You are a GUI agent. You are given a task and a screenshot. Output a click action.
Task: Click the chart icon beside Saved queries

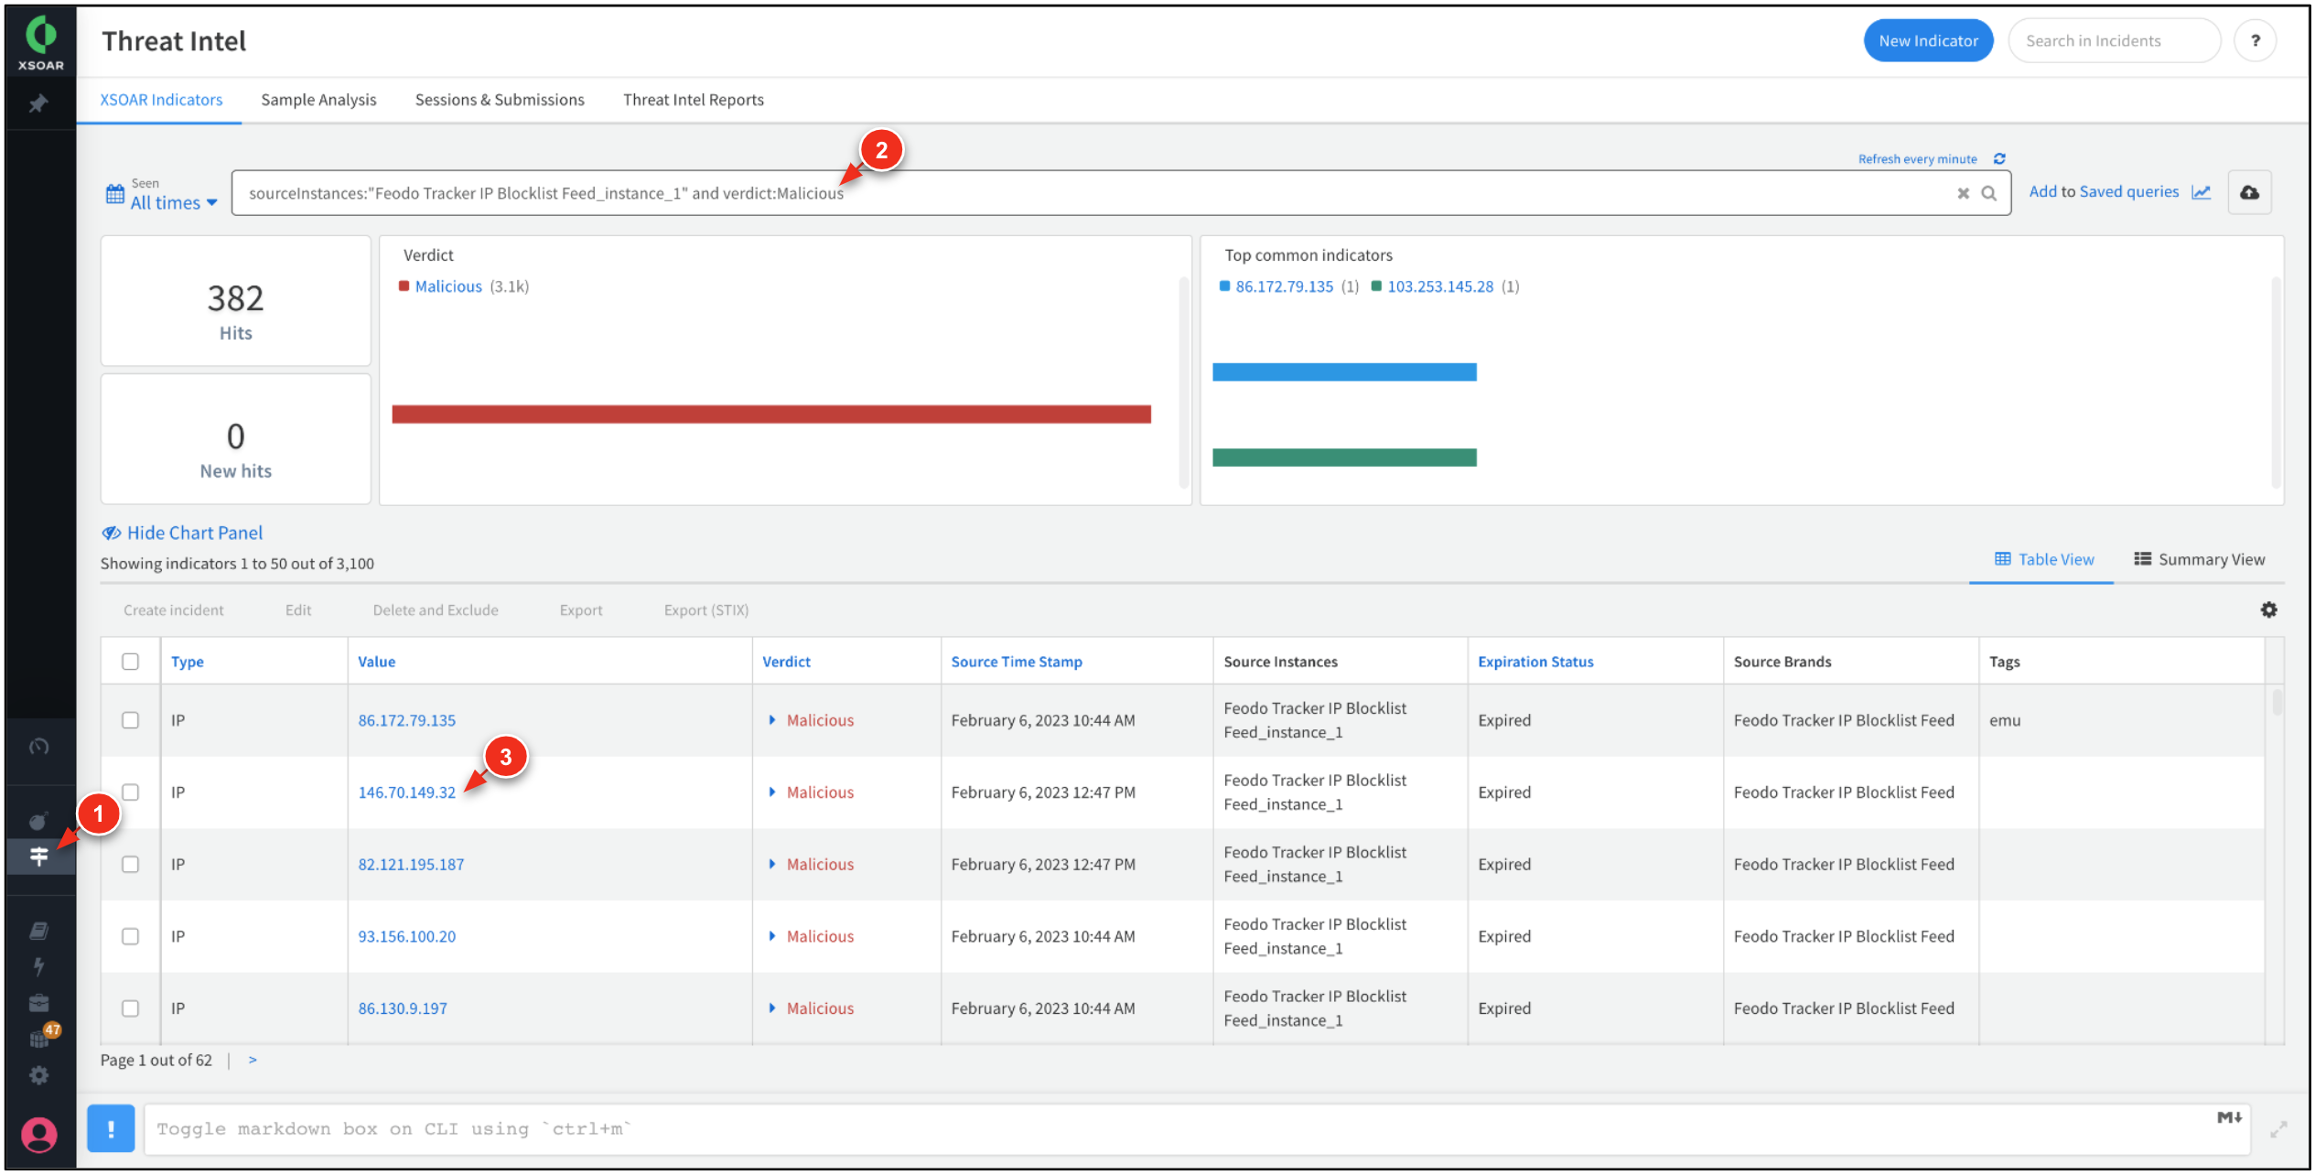tap(2201, 192)
